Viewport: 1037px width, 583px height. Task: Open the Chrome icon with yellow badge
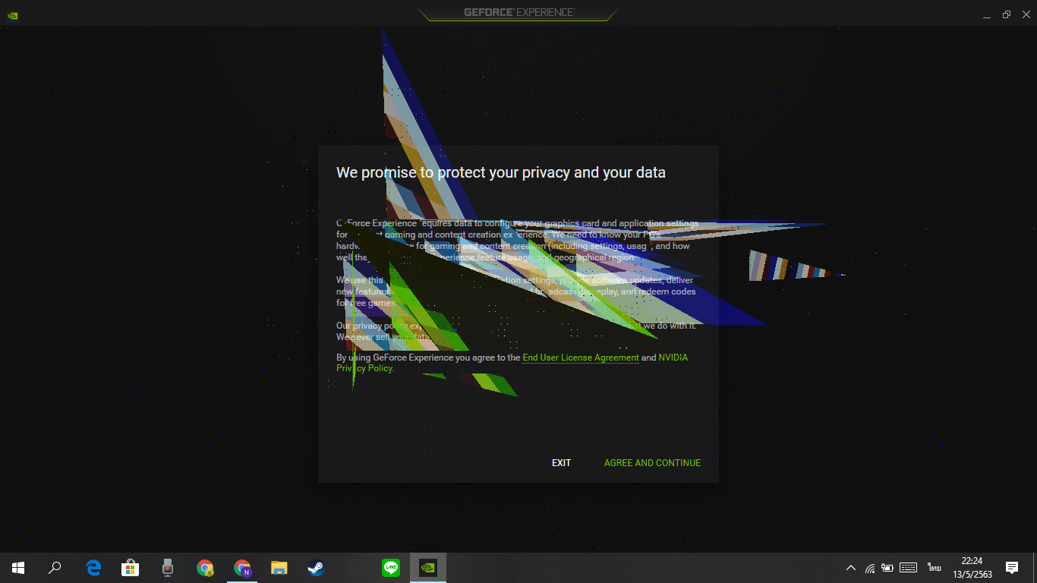point(205,568)
